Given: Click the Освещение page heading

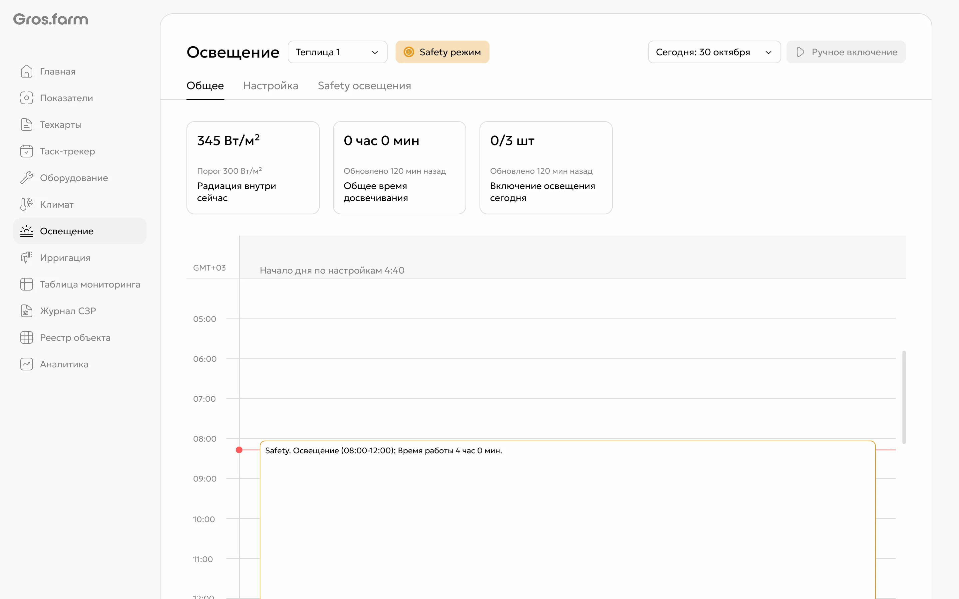Looking at the screenshot, I should coord(233,52).
